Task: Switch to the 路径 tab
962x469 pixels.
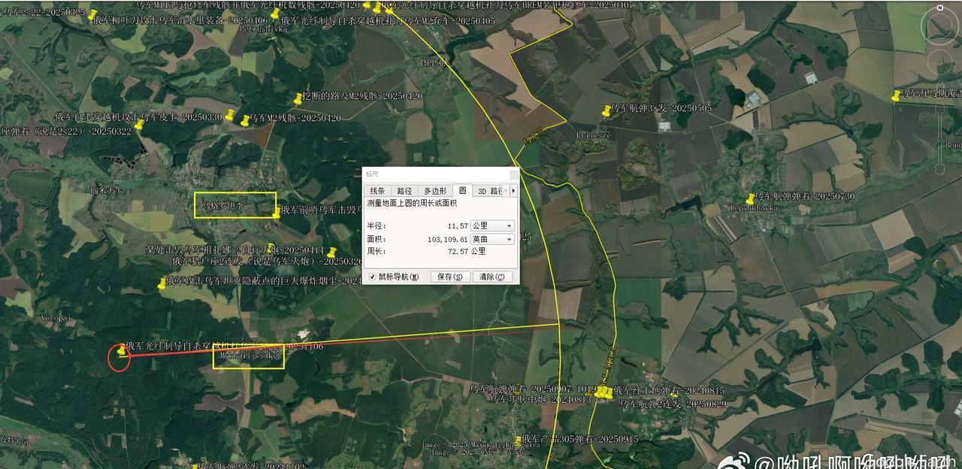Action: point(404,191)
